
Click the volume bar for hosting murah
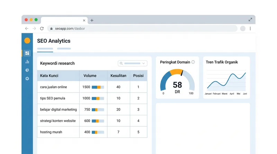click(x=98, y=132)
